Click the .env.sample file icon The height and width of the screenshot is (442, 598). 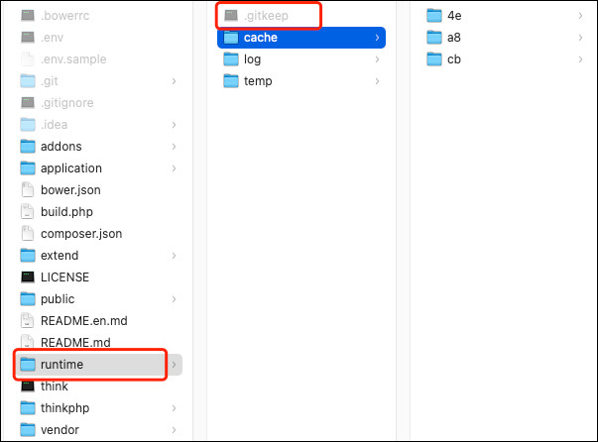coord(28,59)
